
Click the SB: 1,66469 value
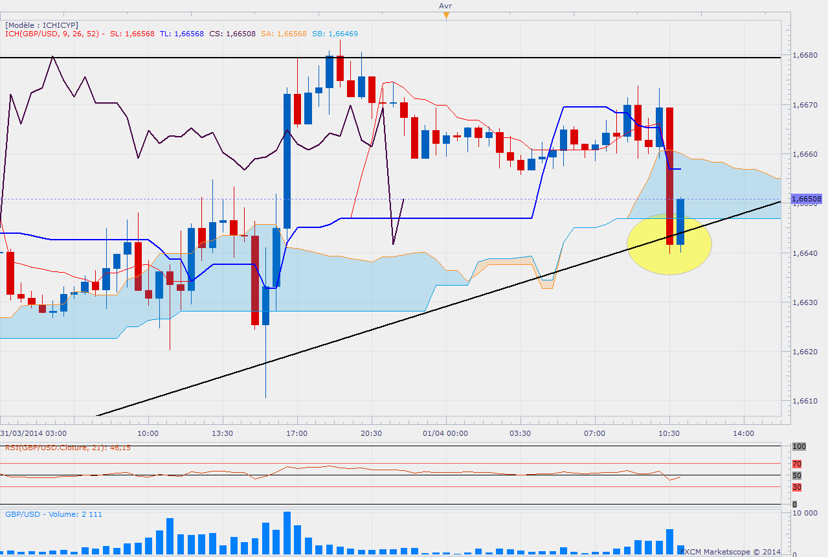(335, 34)
